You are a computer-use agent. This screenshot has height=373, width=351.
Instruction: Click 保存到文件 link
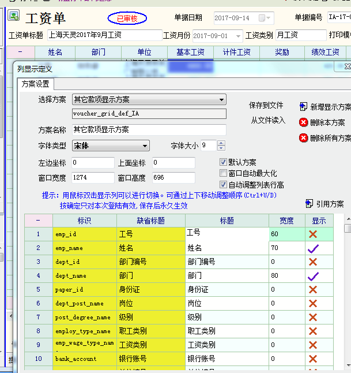(267, 106)
